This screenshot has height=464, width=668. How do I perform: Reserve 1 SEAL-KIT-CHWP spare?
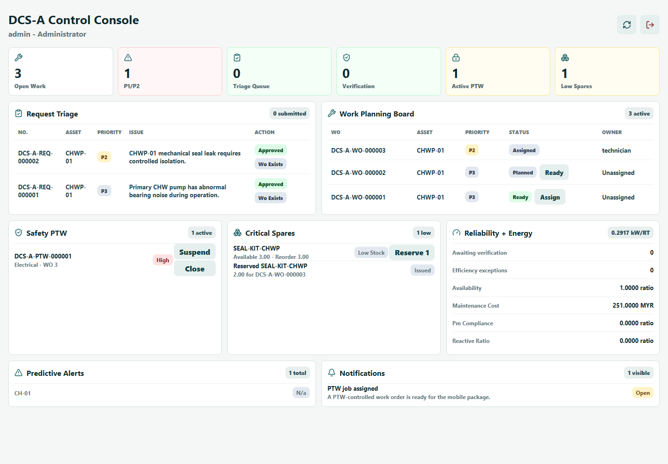(x=412, y=252)
